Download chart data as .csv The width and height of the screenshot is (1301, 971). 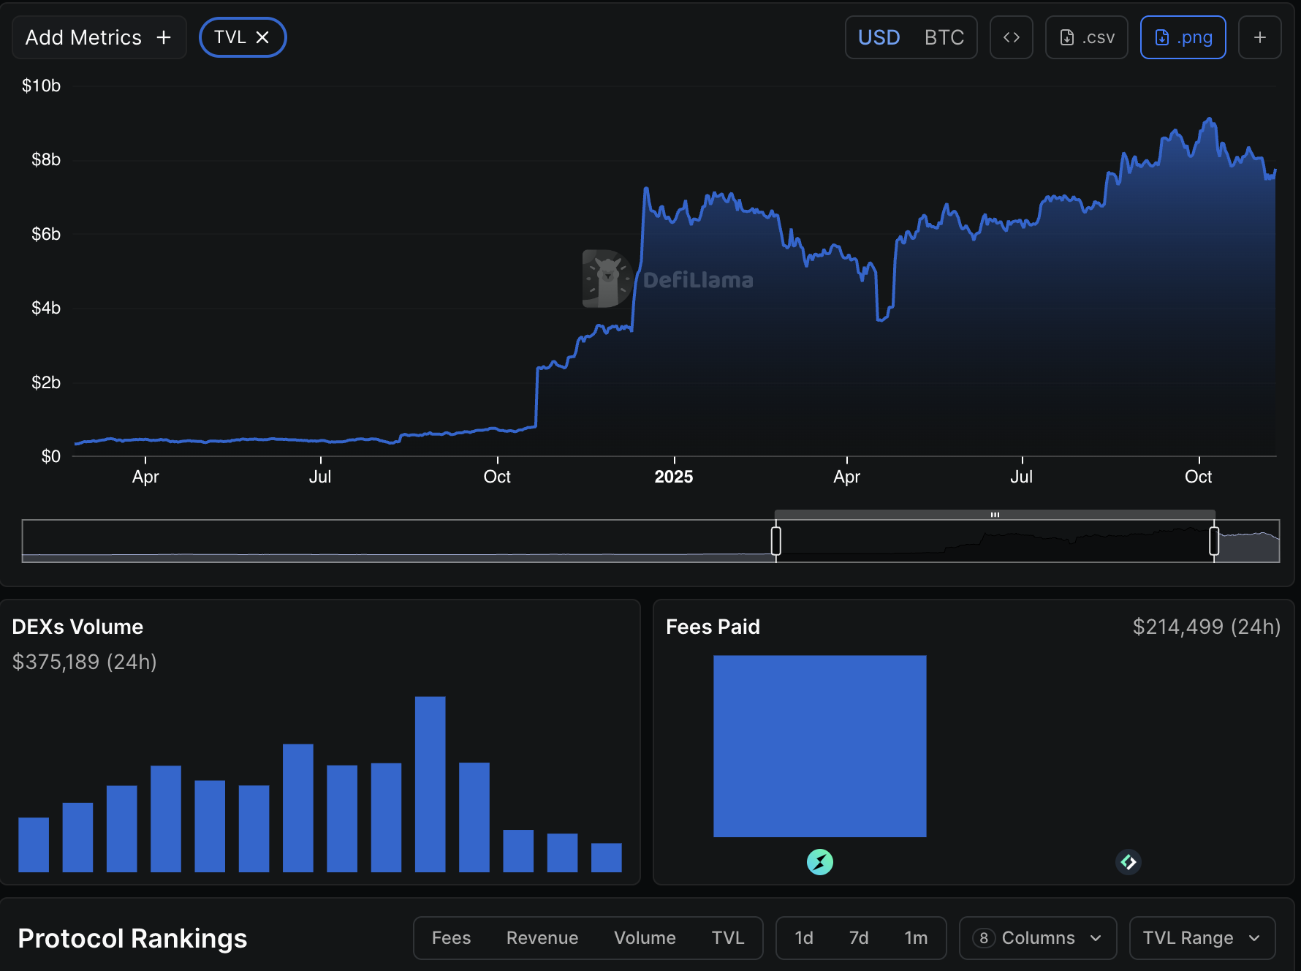1087,37
